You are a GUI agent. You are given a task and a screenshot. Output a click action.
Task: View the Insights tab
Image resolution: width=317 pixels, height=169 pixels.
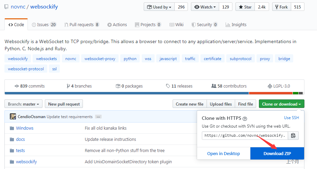pos(236,25)
